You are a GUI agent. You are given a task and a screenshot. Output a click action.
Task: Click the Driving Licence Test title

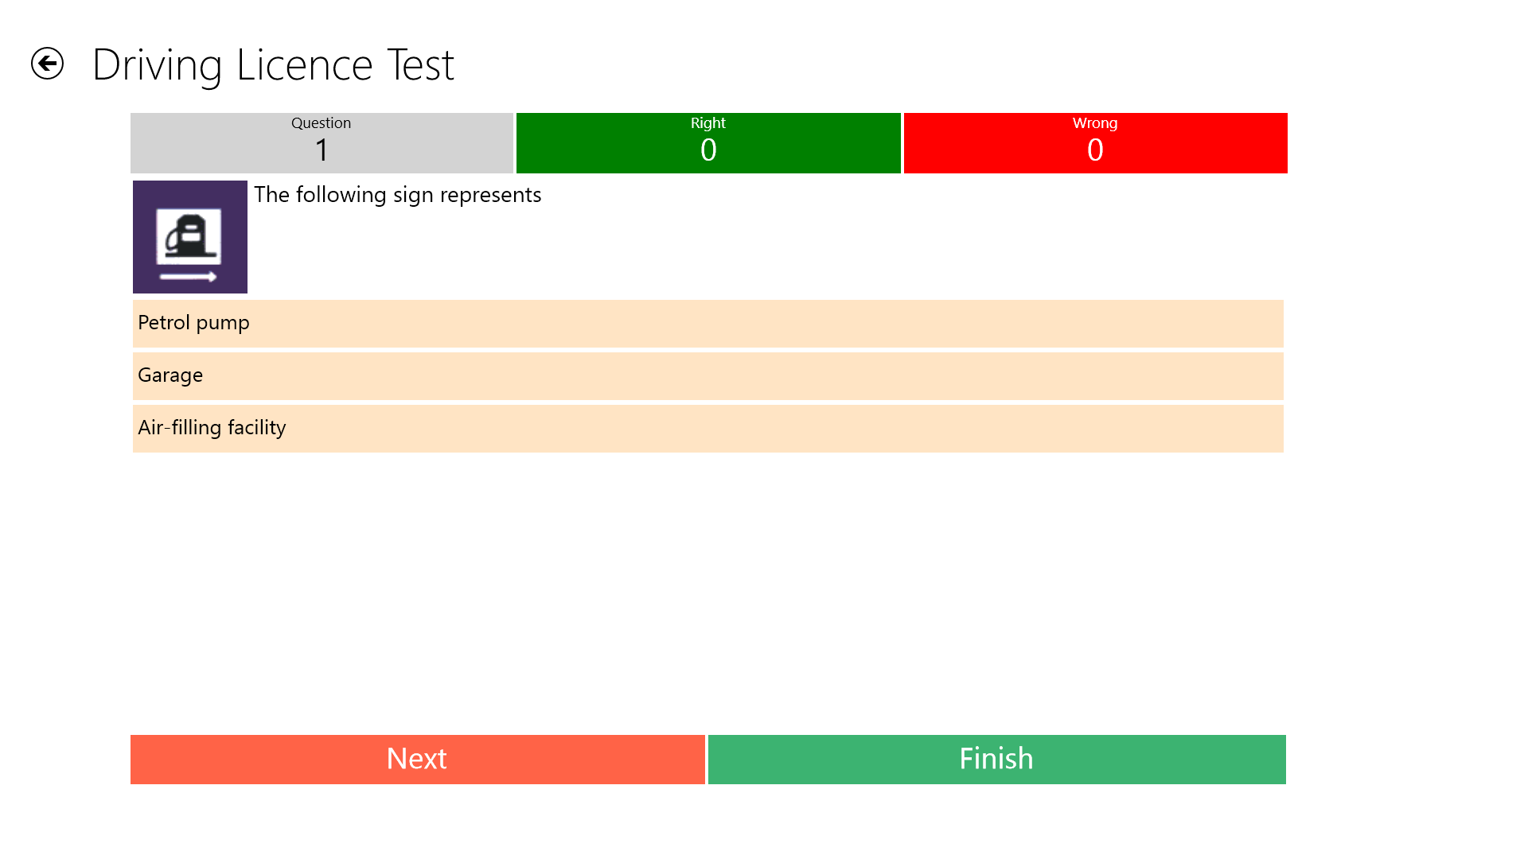click(x=274, y=64)
